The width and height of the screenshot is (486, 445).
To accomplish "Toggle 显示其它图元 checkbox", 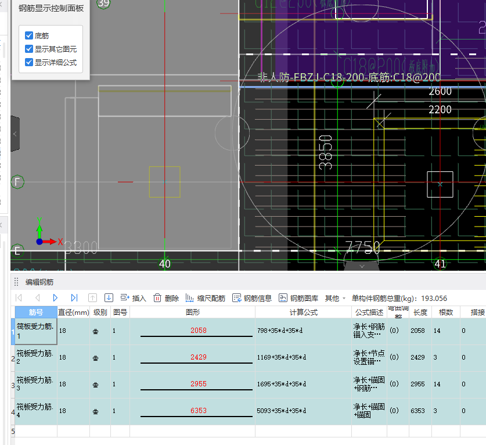I will point(29,49).
